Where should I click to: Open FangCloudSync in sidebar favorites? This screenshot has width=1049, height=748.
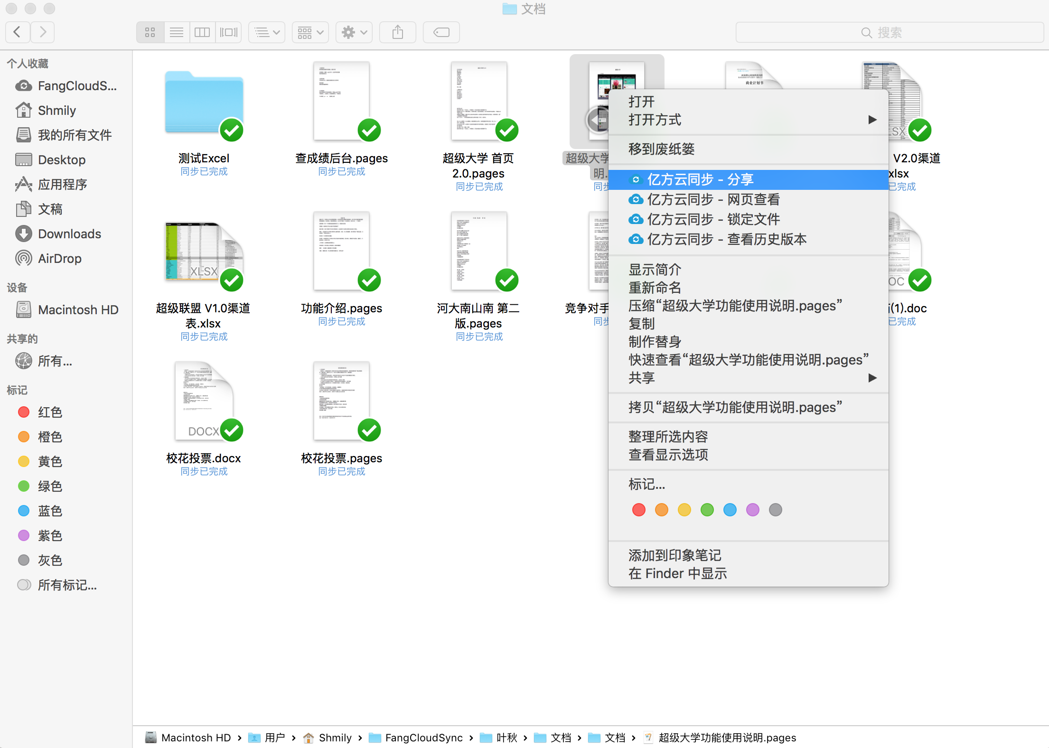[76, 86]
